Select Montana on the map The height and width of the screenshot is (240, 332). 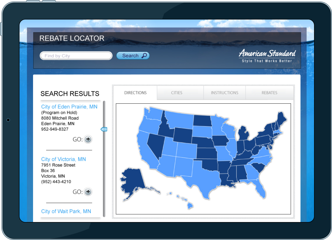tap(179, 120)
